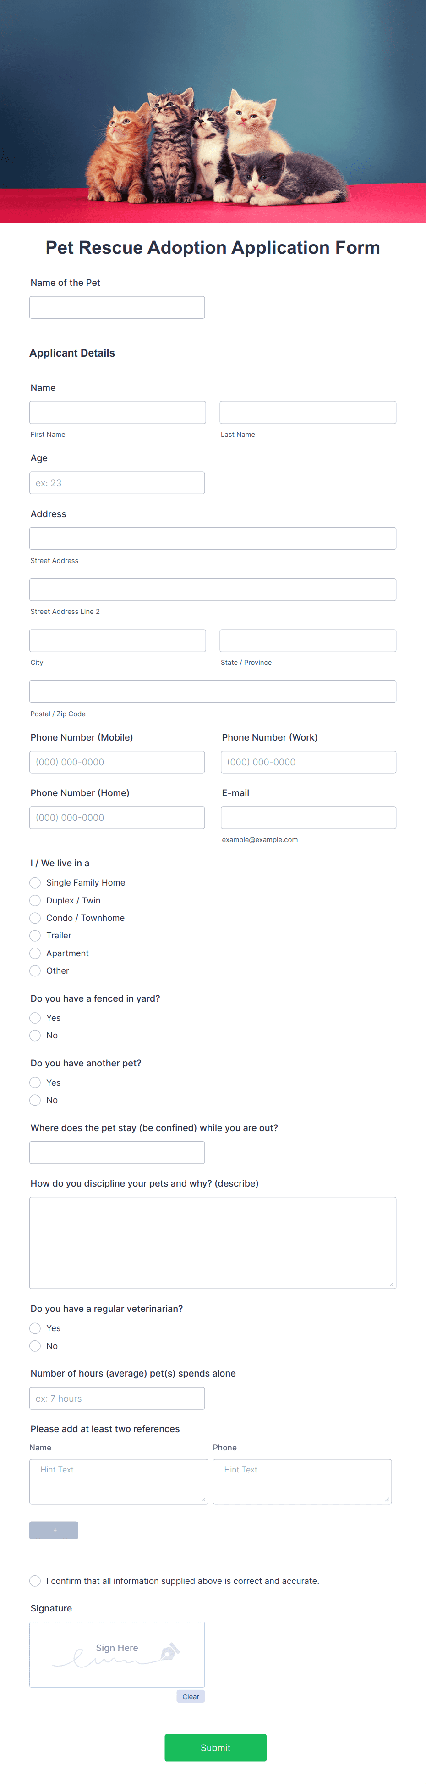This screenshot has width=426, height=1784.
Task: Select "Other" under I / We live in a
Action: (x=34, y=970)
